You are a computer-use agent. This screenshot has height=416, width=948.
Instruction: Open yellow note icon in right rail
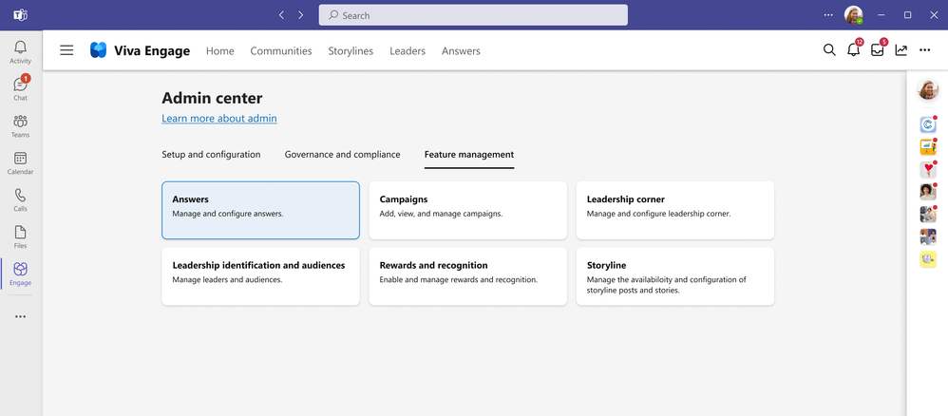pyautogui.click(x=927, y=259)
